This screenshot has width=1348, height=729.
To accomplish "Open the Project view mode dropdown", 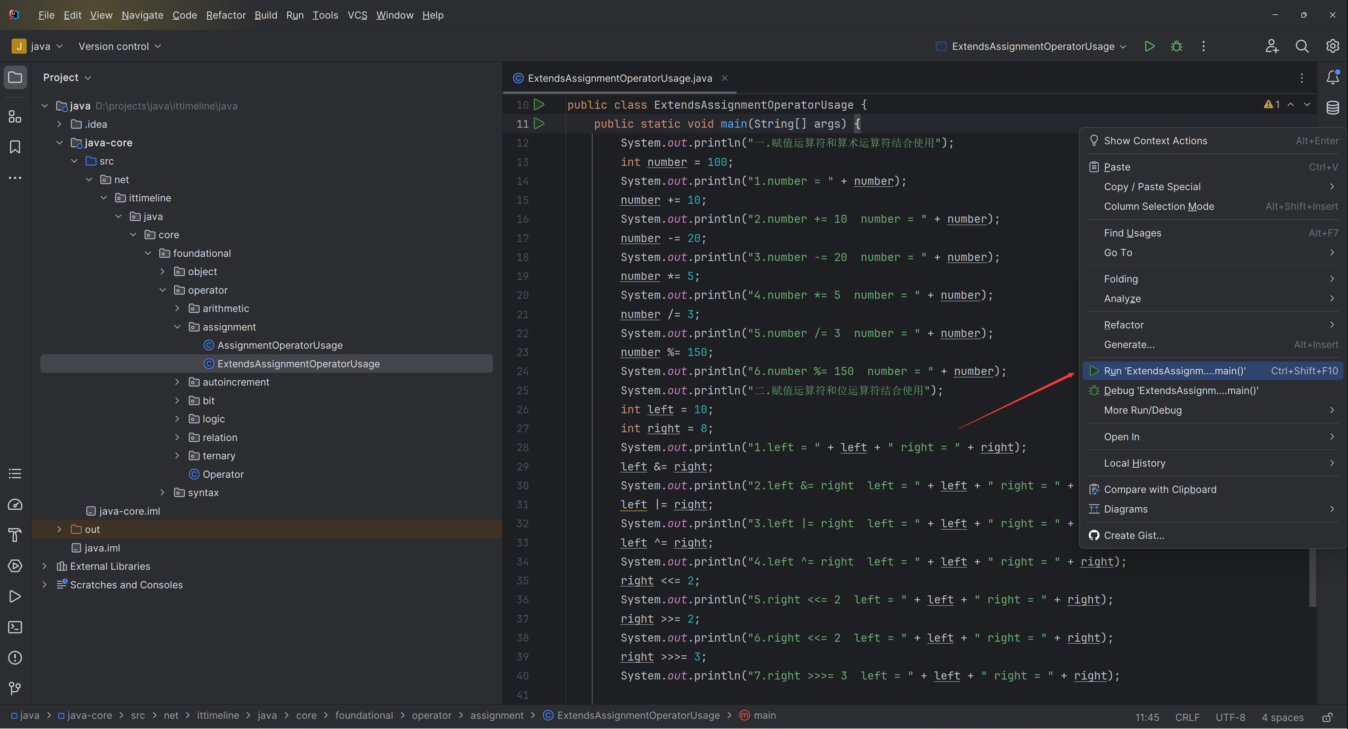I will point(67,78).
